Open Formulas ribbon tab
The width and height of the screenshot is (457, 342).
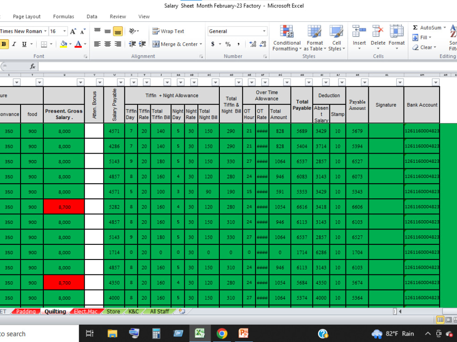pos(64,16)
